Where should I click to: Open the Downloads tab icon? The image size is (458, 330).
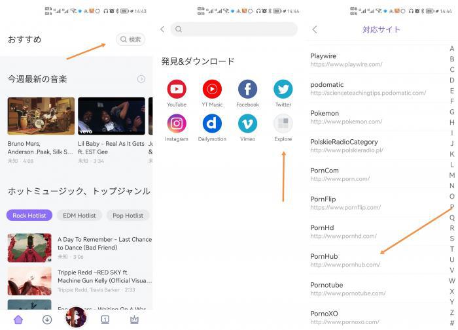[x=47, y=320]
